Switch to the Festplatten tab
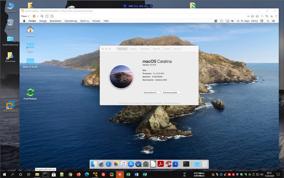284x178 pixels. (145, 49)
